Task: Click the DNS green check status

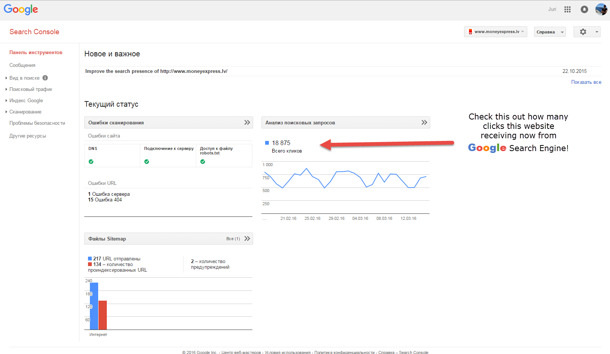Action: pos(91,162)
